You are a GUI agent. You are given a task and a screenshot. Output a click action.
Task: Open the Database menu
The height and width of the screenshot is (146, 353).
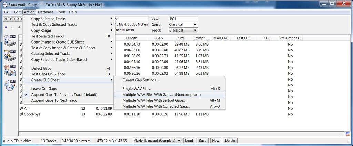(46, 12)
